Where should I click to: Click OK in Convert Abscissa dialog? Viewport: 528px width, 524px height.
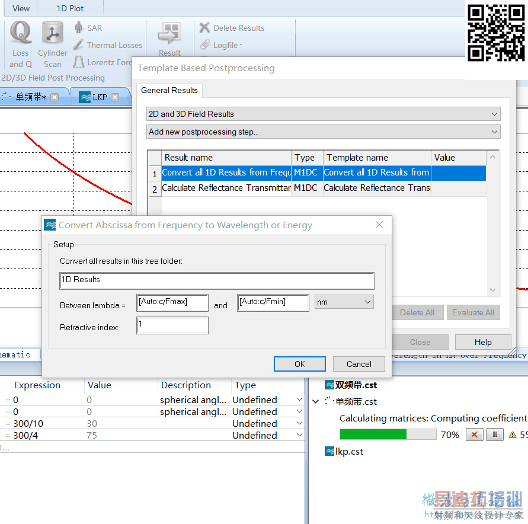point(300,364)
